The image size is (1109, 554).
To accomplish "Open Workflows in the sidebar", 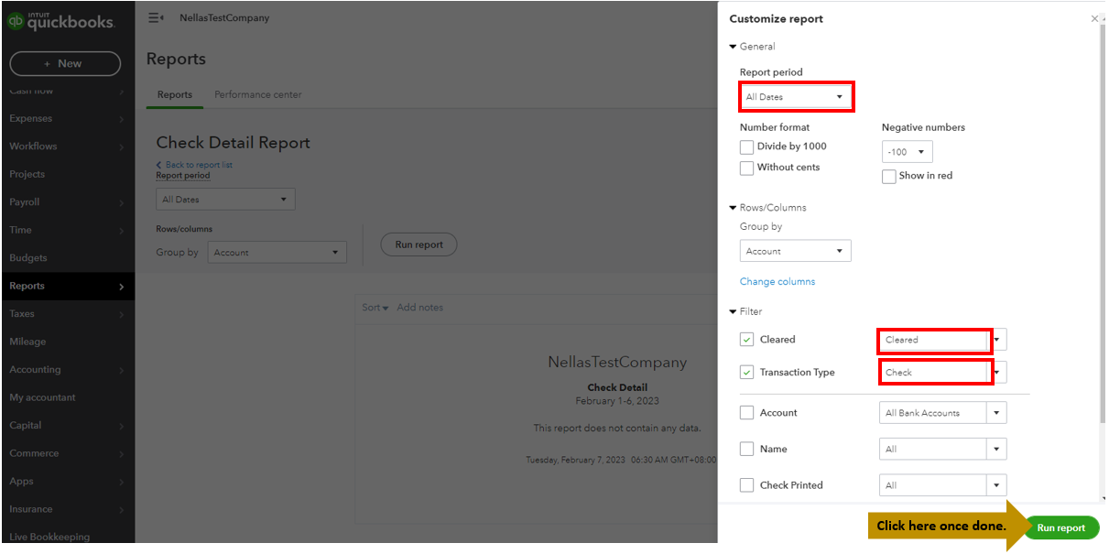I will pyautogui.click(x=67, y=147).
